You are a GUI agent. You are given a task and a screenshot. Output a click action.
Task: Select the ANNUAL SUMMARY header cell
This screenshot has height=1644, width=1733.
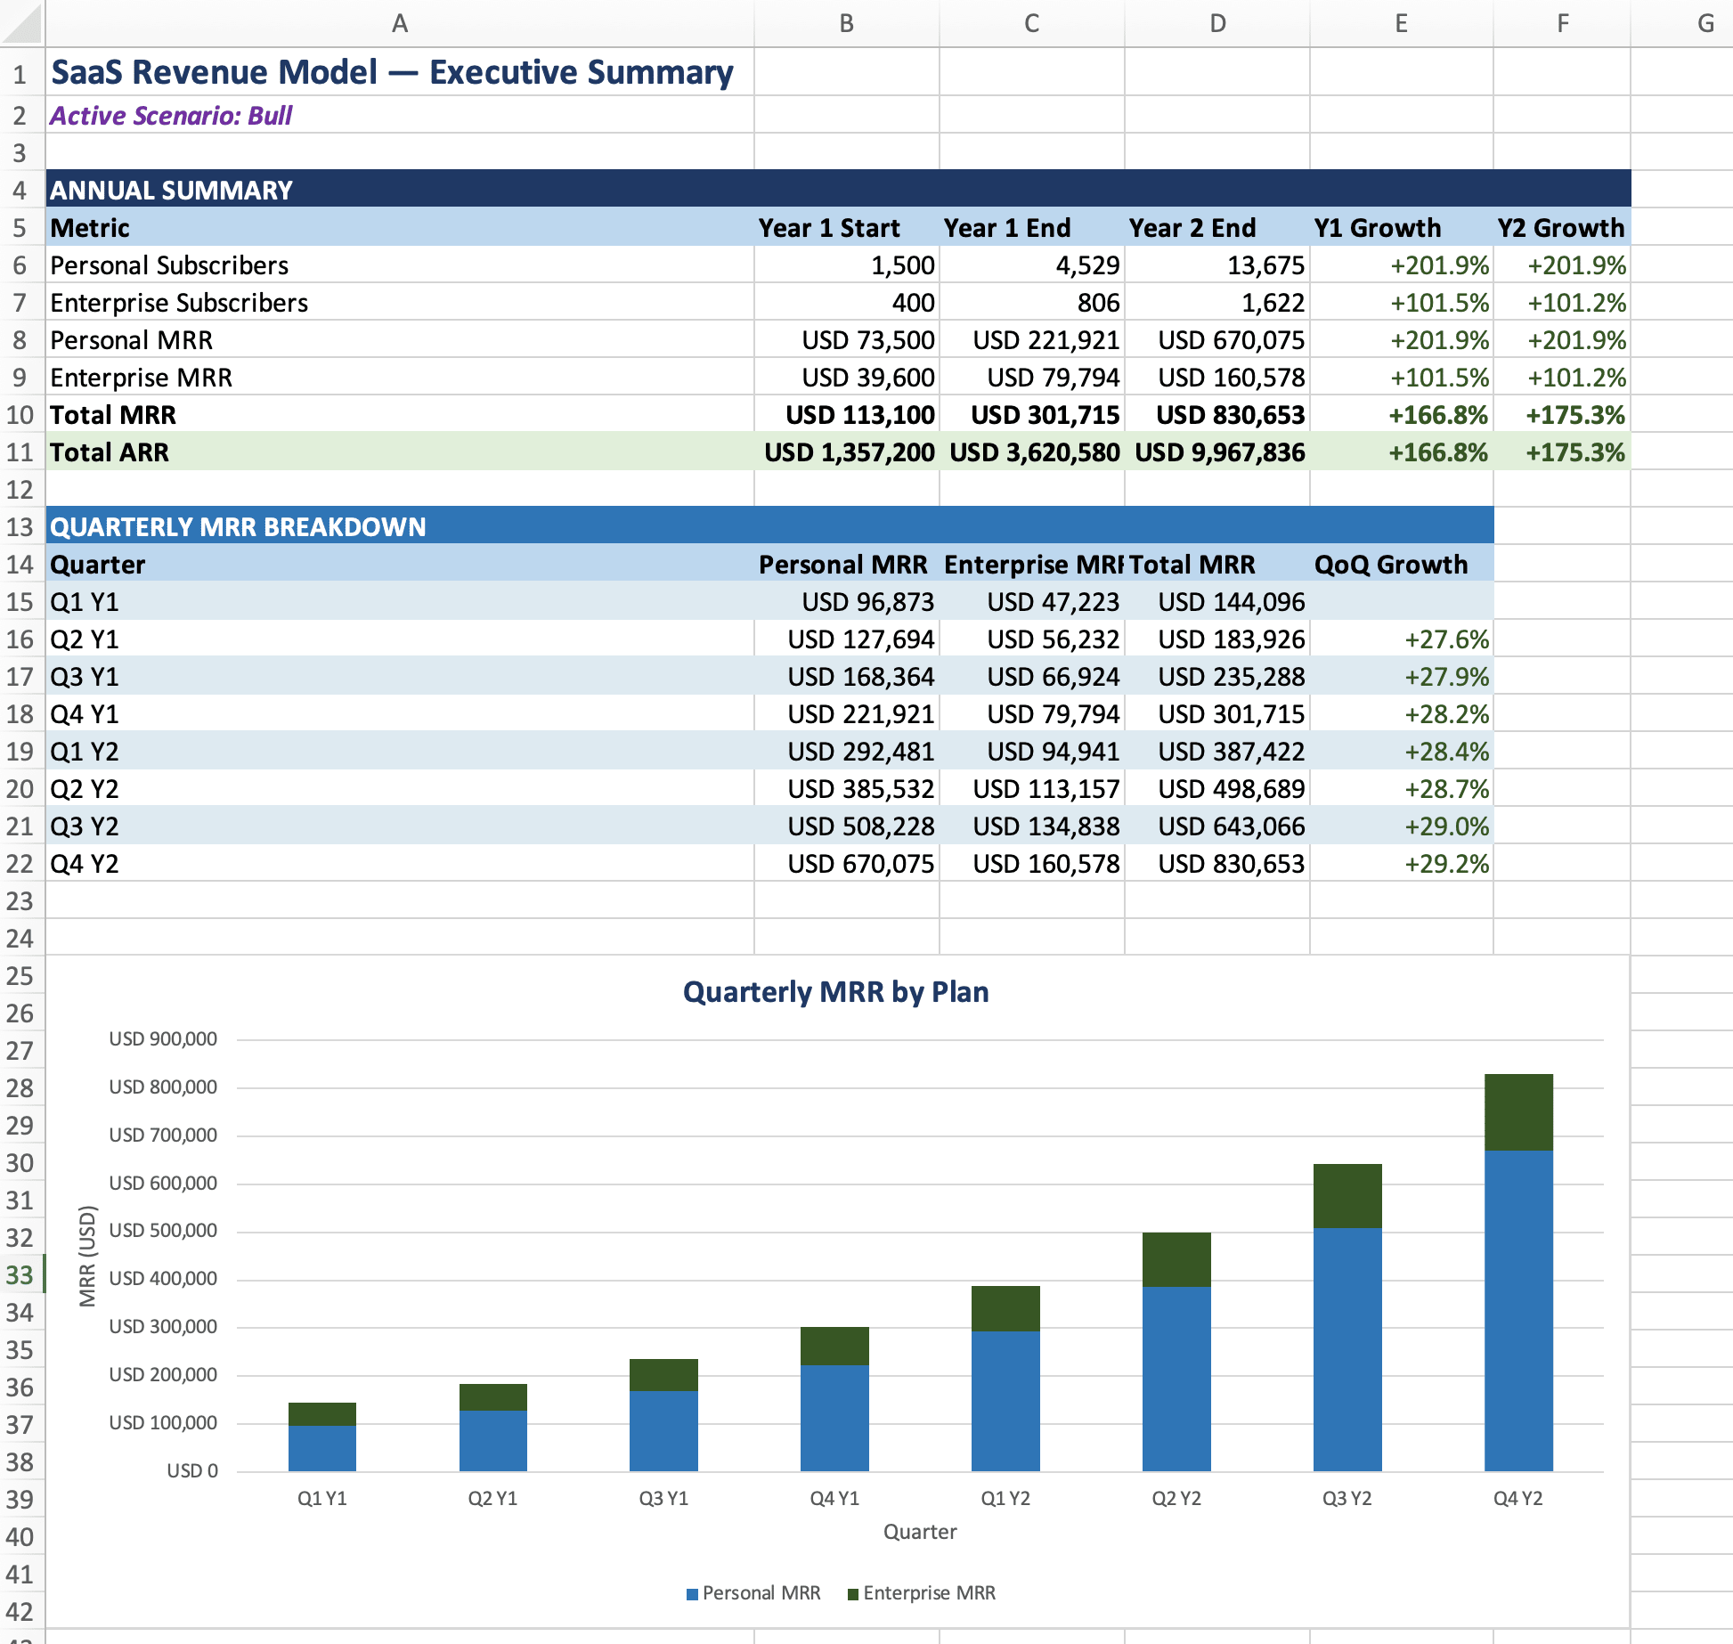click(171, 191)
